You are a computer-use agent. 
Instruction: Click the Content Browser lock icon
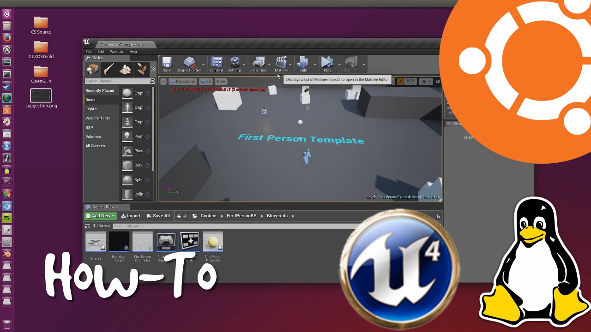pyautogui.click(x=438, y=216)
